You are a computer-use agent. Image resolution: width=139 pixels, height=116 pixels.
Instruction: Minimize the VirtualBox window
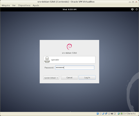130,2
